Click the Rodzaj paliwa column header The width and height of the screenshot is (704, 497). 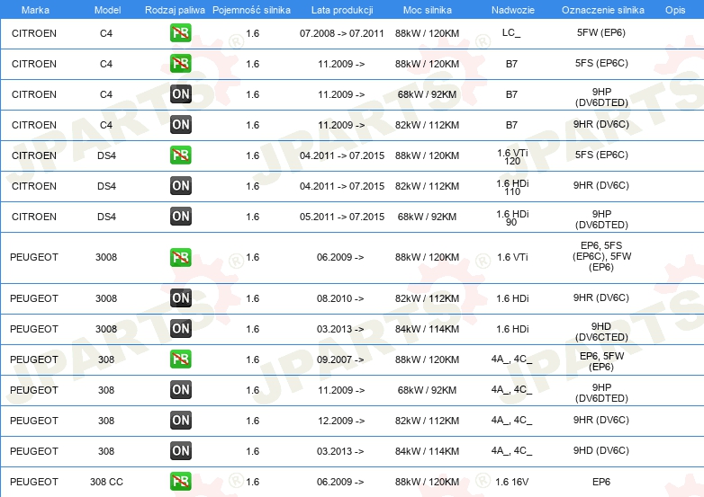point(175,10)
